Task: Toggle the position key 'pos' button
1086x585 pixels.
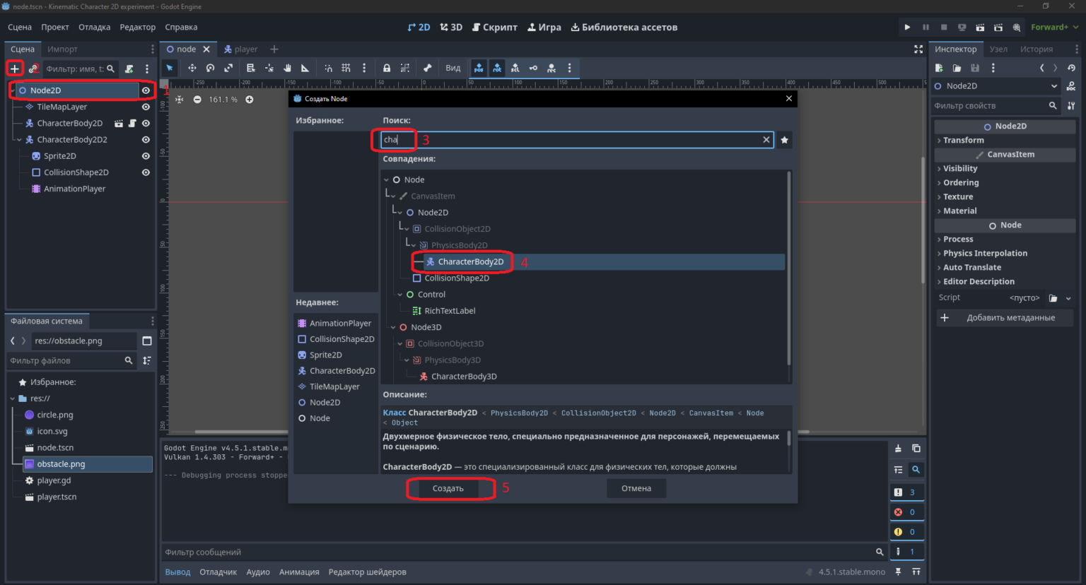Action: tap(479, 68)
